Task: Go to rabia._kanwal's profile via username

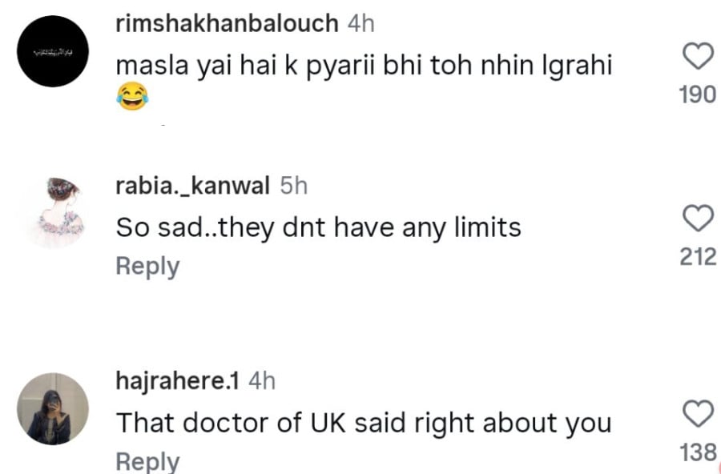Action: coord(192,186)
